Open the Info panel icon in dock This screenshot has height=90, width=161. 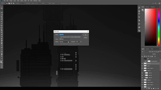[139, 13]
